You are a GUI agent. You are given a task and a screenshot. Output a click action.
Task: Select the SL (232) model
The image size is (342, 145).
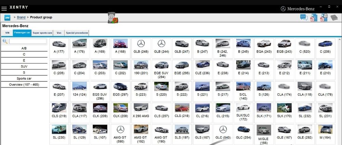point(305,113)
